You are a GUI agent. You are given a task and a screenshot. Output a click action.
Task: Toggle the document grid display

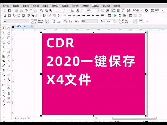tap(118, 10)
